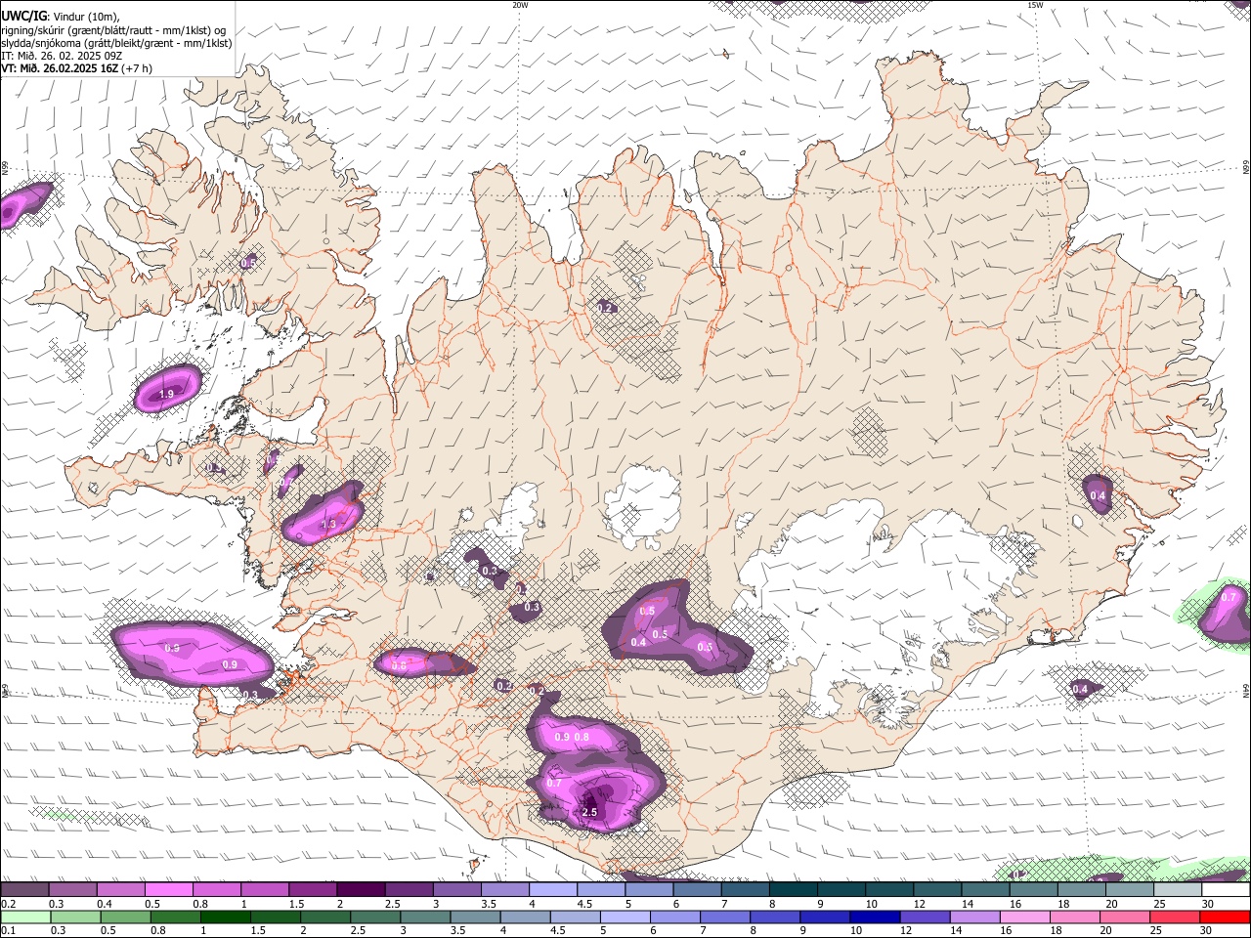Click the "VT: Mið. 26.02.2025 16Z (+7 h)" line
1251x938 pixels.
76,68
